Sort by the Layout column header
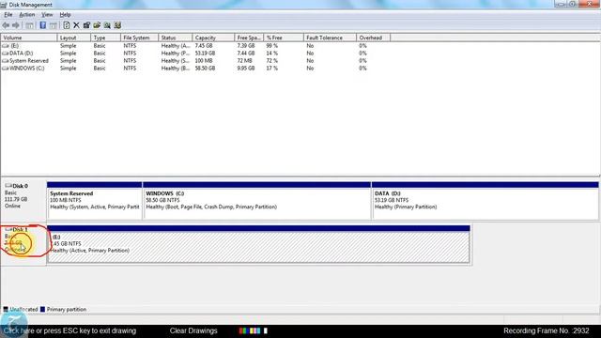This screenshot has width=601, height=338. coord(74,38)
